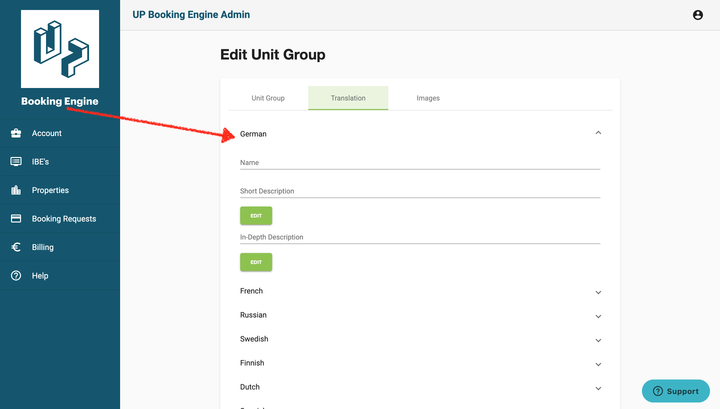Image resolution: width=720 pixels, height=409 pixels.
Task: Click the Booking Engine UP logo
Action: (60, 49)
